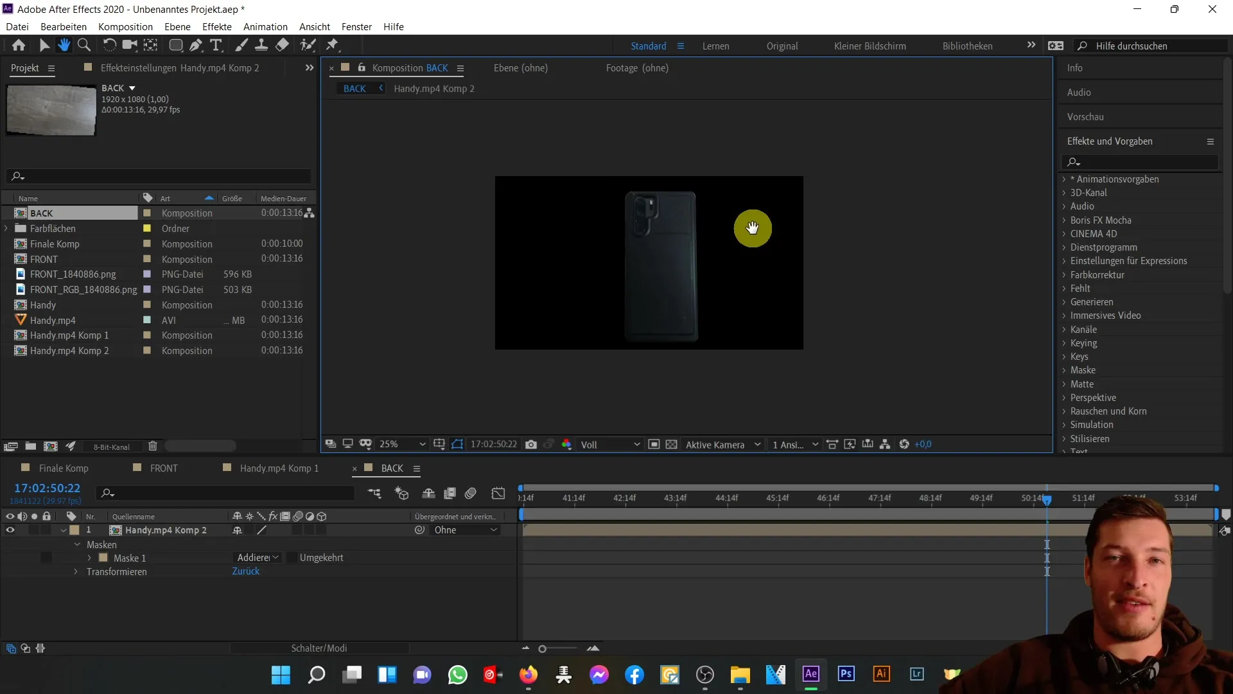The image size is (1233, 694).
Task: Click the Text tool icon
Action: pos(214,45)
